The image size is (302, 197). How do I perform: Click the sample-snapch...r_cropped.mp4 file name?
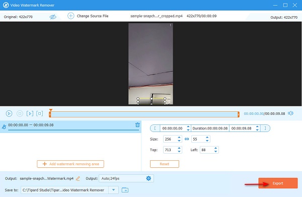tap(157, 16)
